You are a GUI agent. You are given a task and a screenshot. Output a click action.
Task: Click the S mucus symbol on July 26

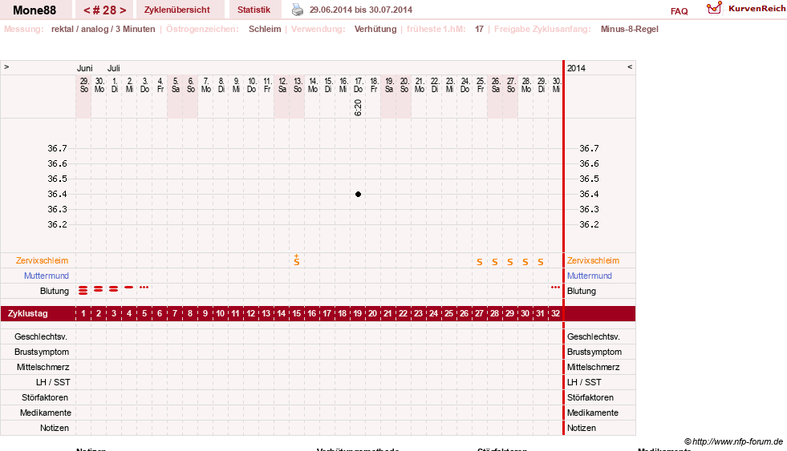coord(495,262)
